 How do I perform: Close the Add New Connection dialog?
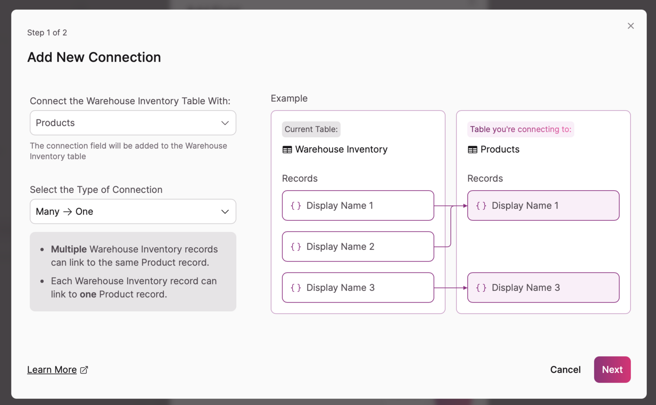tap(630, 26)
